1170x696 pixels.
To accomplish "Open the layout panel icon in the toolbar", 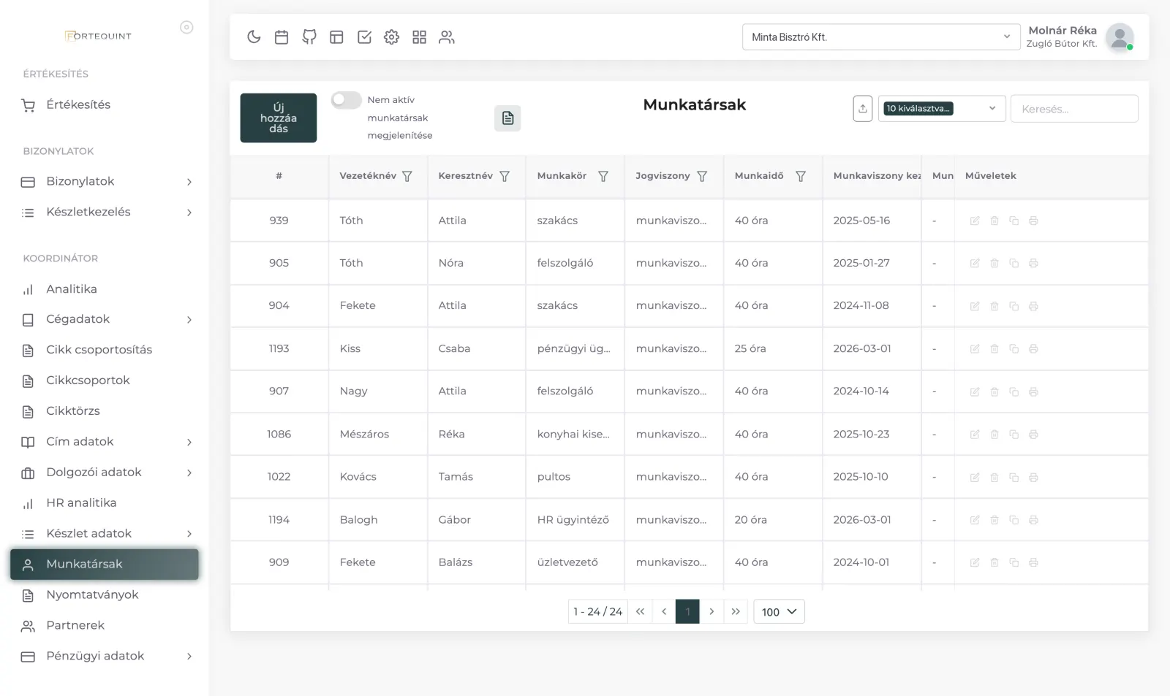I will [x=336, y=37].
